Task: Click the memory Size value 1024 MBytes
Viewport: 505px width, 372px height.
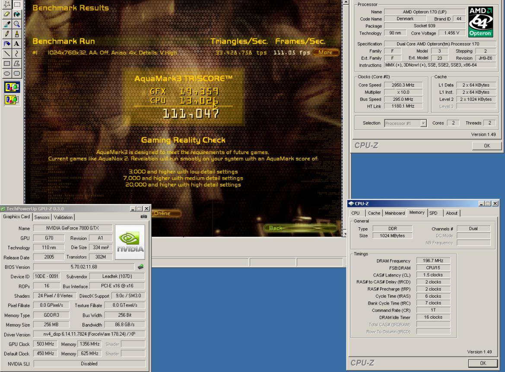Action: click(x=392, y=235)
